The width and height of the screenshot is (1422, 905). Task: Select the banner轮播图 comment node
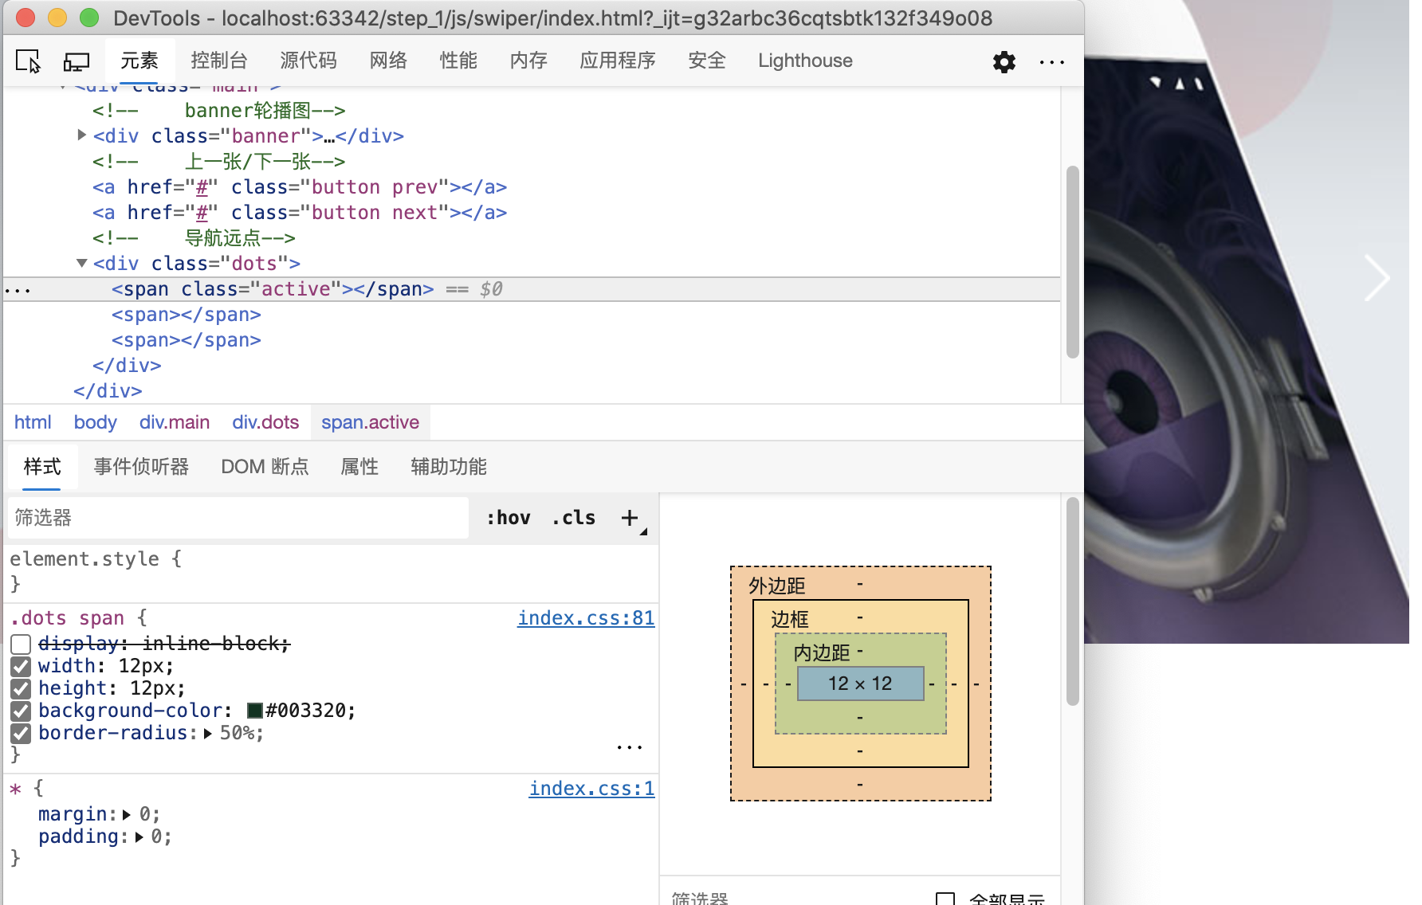tap(218, 111)
